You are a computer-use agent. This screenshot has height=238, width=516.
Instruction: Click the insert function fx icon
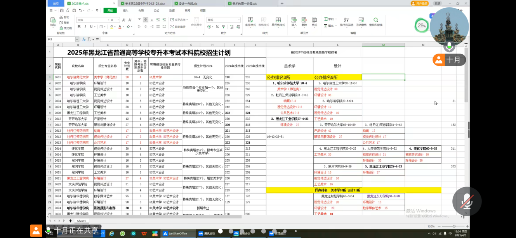click(83, 39)
